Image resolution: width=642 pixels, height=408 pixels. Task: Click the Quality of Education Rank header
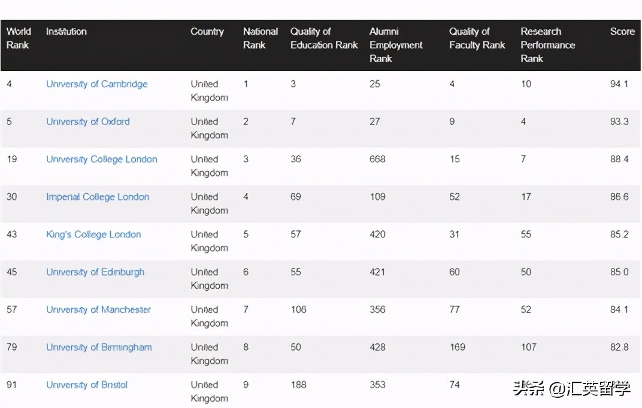click(323, 38)
